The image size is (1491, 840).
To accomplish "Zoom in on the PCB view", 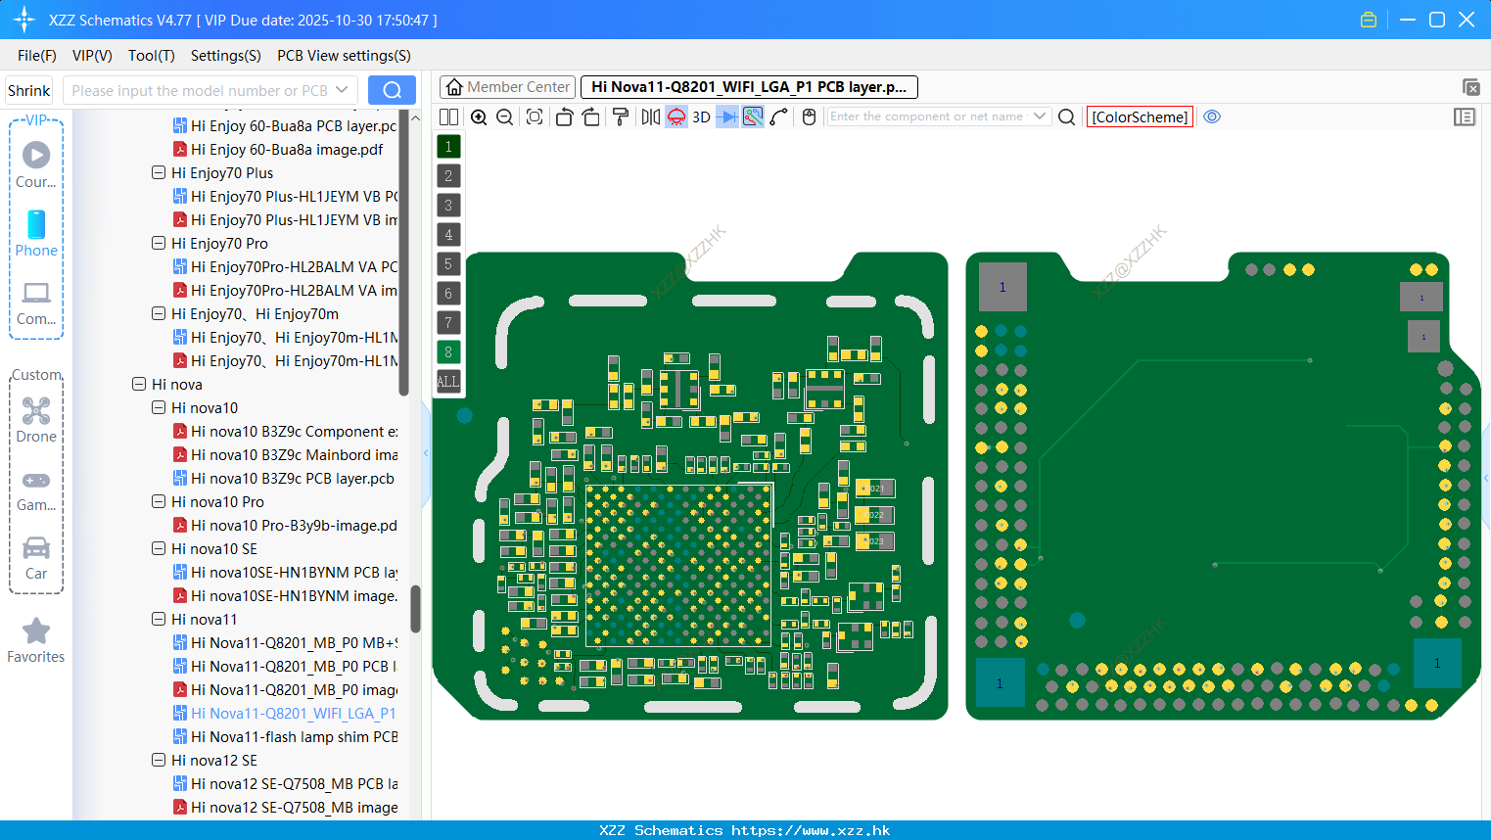I will click(x=479, y=117).
